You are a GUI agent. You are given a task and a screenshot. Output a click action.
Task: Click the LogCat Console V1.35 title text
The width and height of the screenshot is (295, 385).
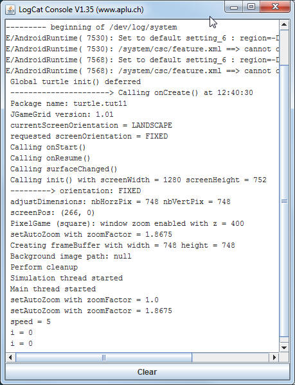(x=81, y=10)
